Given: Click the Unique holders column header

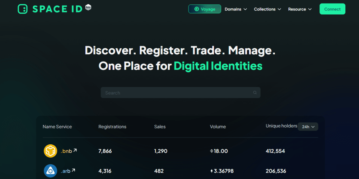Looking at the screenshot, I should click(281, 126).
